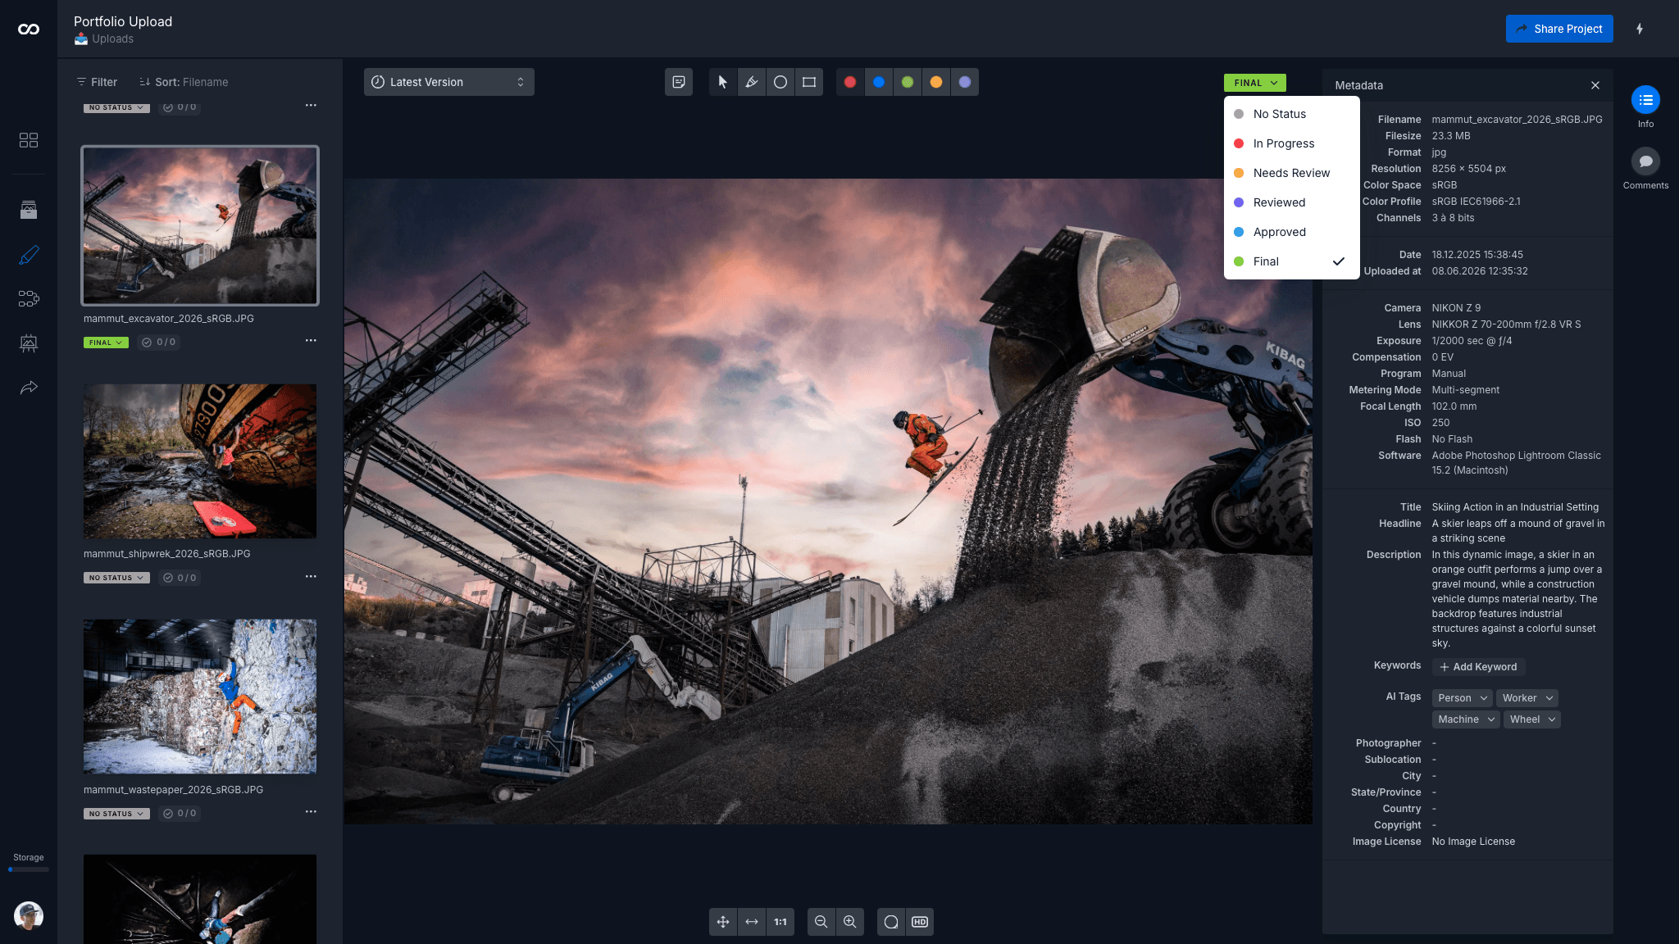The height and width of the screenshot is (944, 1679).
Task: Open NO STATUS dropdown under mammut_wastepaper
Action: click(116, 814)
